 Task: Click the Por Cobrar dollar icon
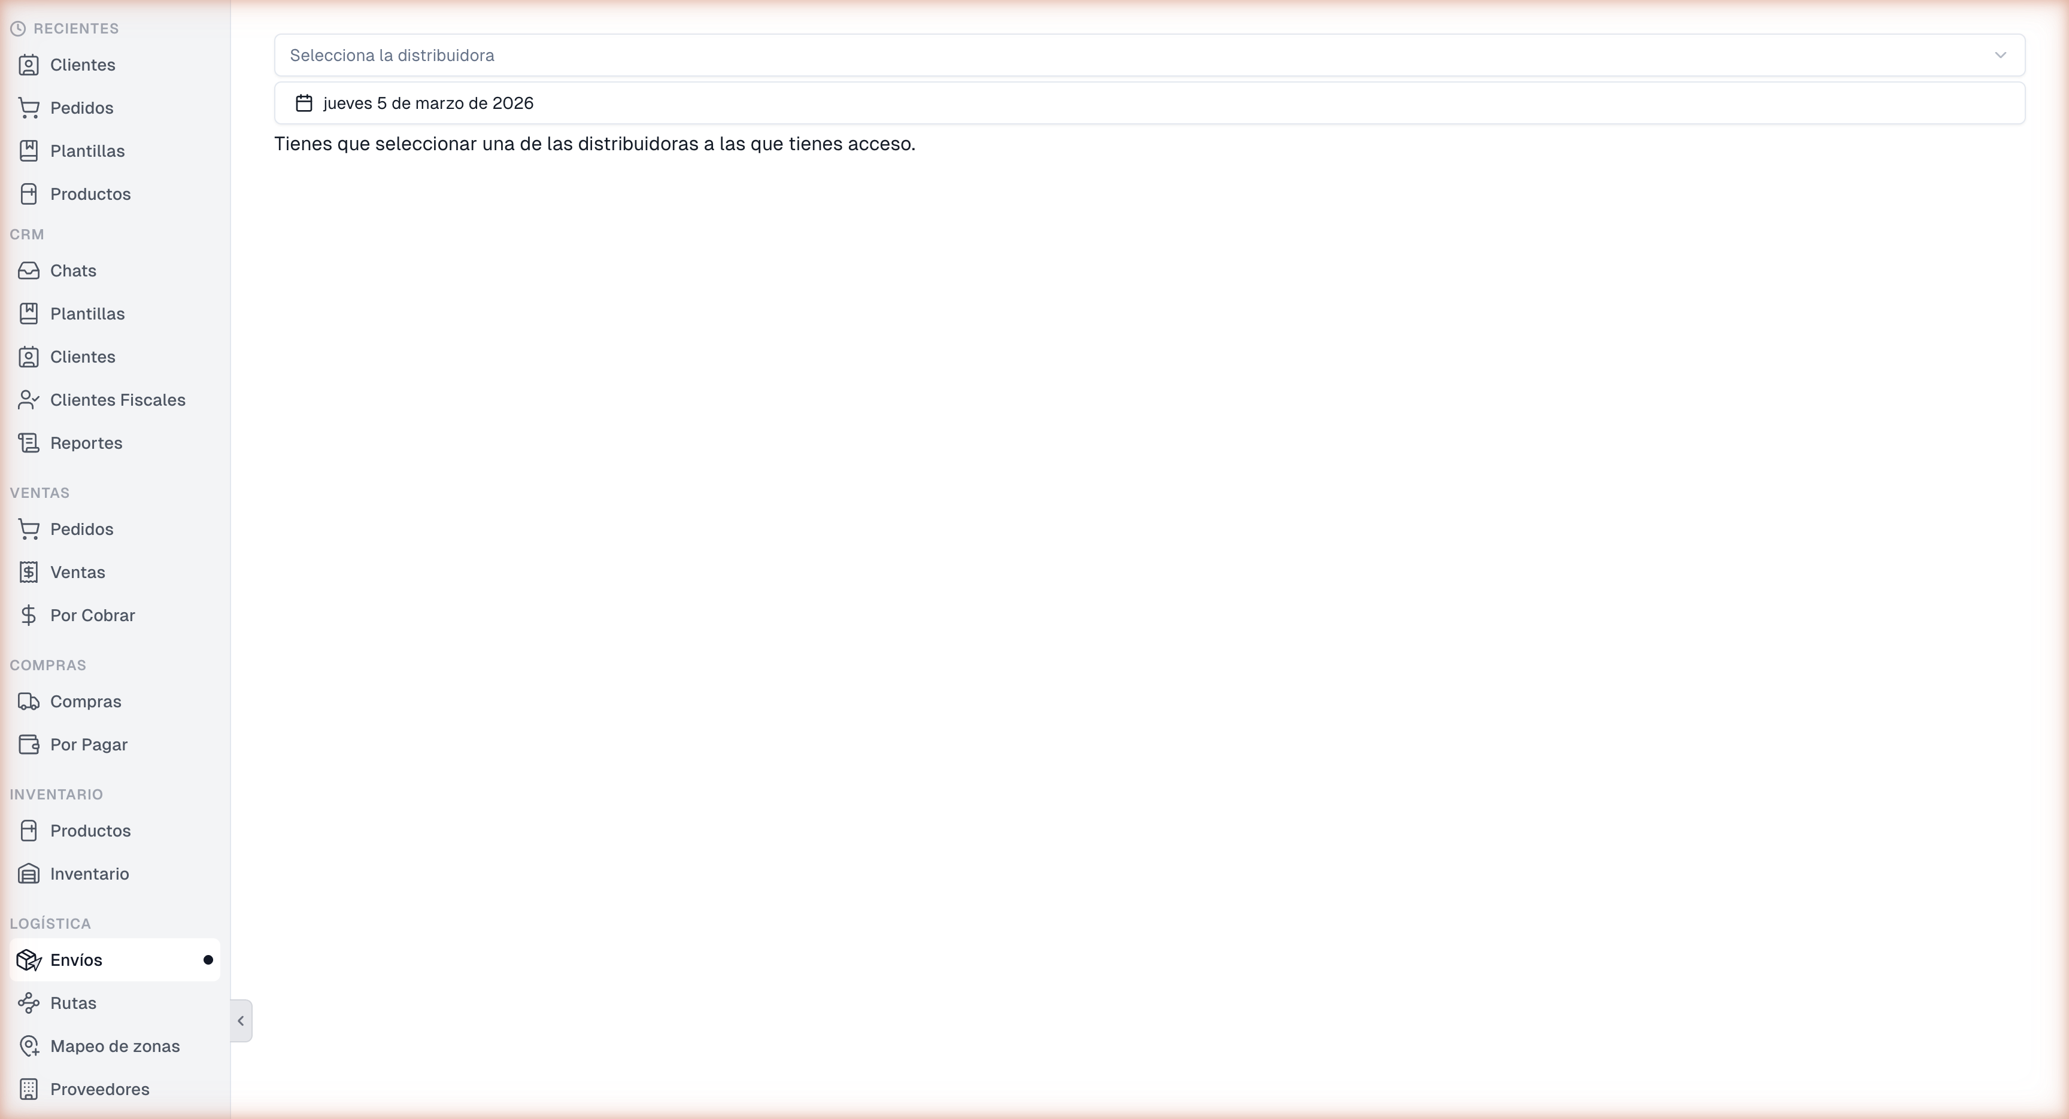[x=29, y=616]
